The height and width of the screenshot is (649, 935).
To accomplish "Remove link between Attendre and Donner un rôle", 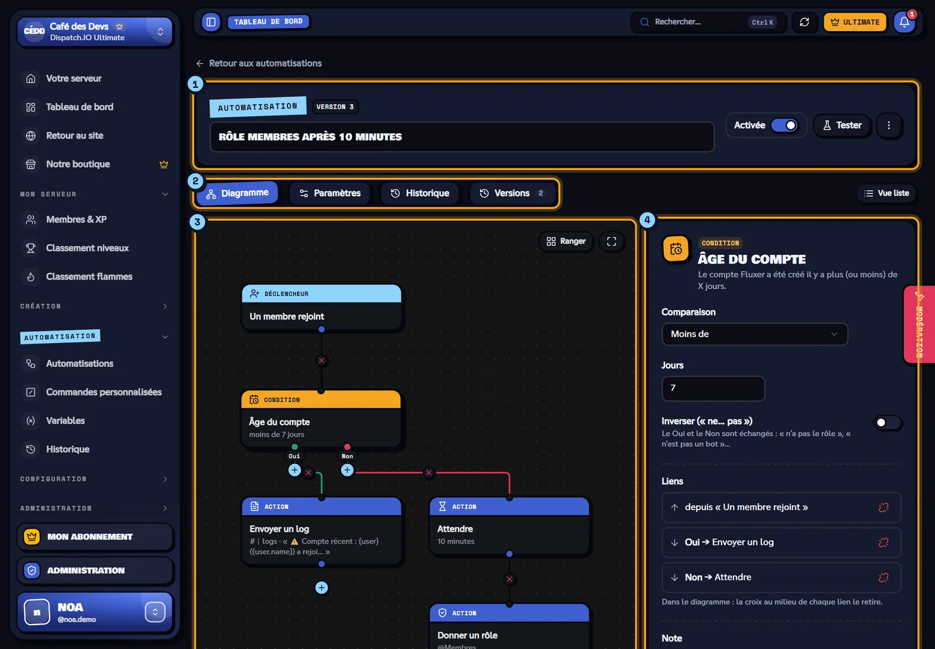I will click(x=510, y=579).
